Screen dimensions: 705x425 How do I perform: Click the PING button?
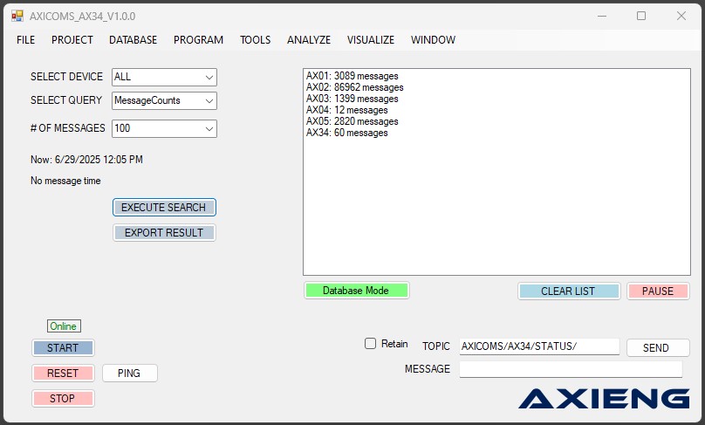[129, 373]
